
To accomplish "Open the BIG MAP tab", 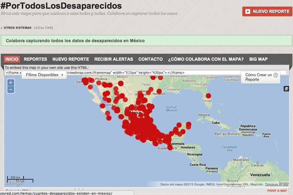I will 259,59.
